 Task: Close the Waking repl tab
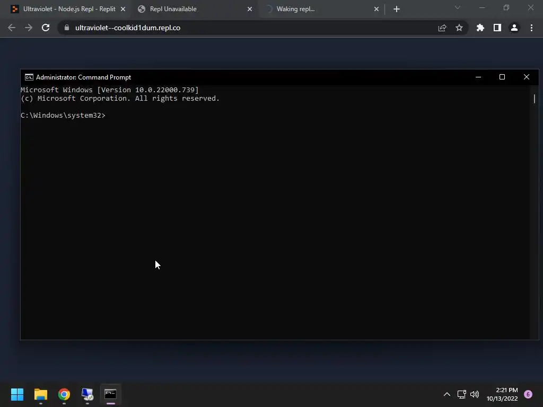[376, 9]
